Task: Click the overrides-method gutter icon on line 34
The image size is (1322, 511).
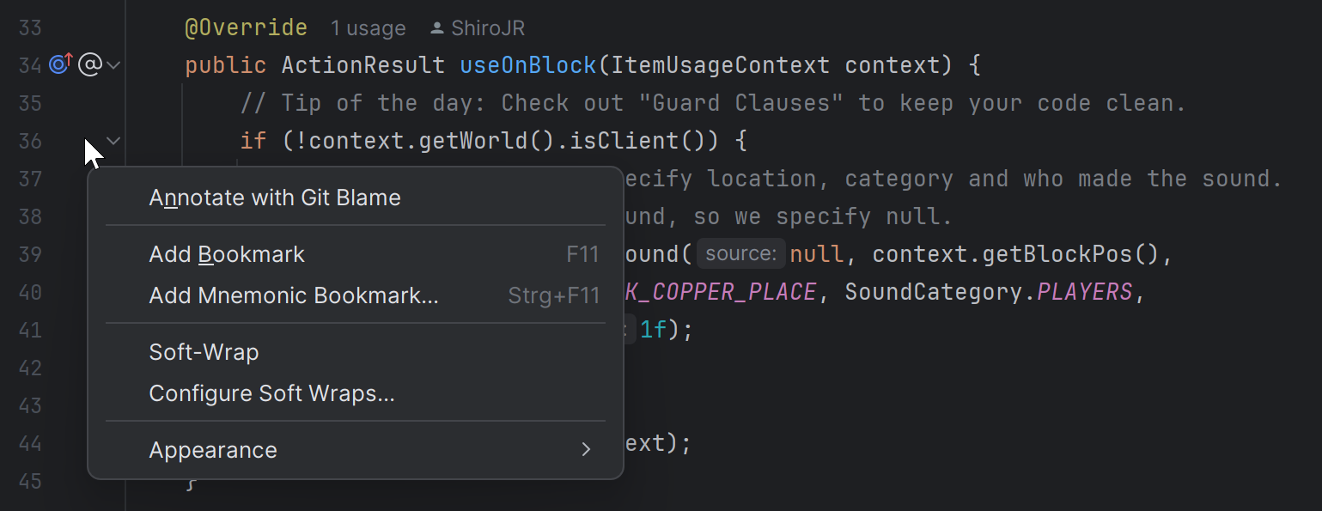Action: tap(60, 64)
